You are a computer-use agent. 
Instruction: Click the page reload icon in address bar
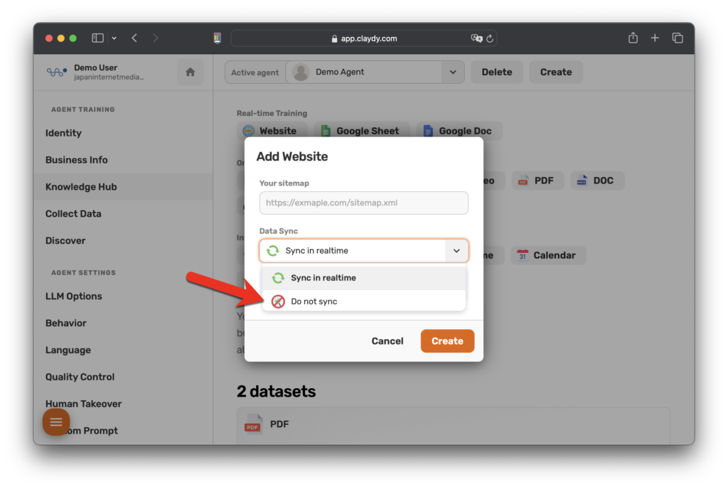pyautogui.click(x=490, y=38)
